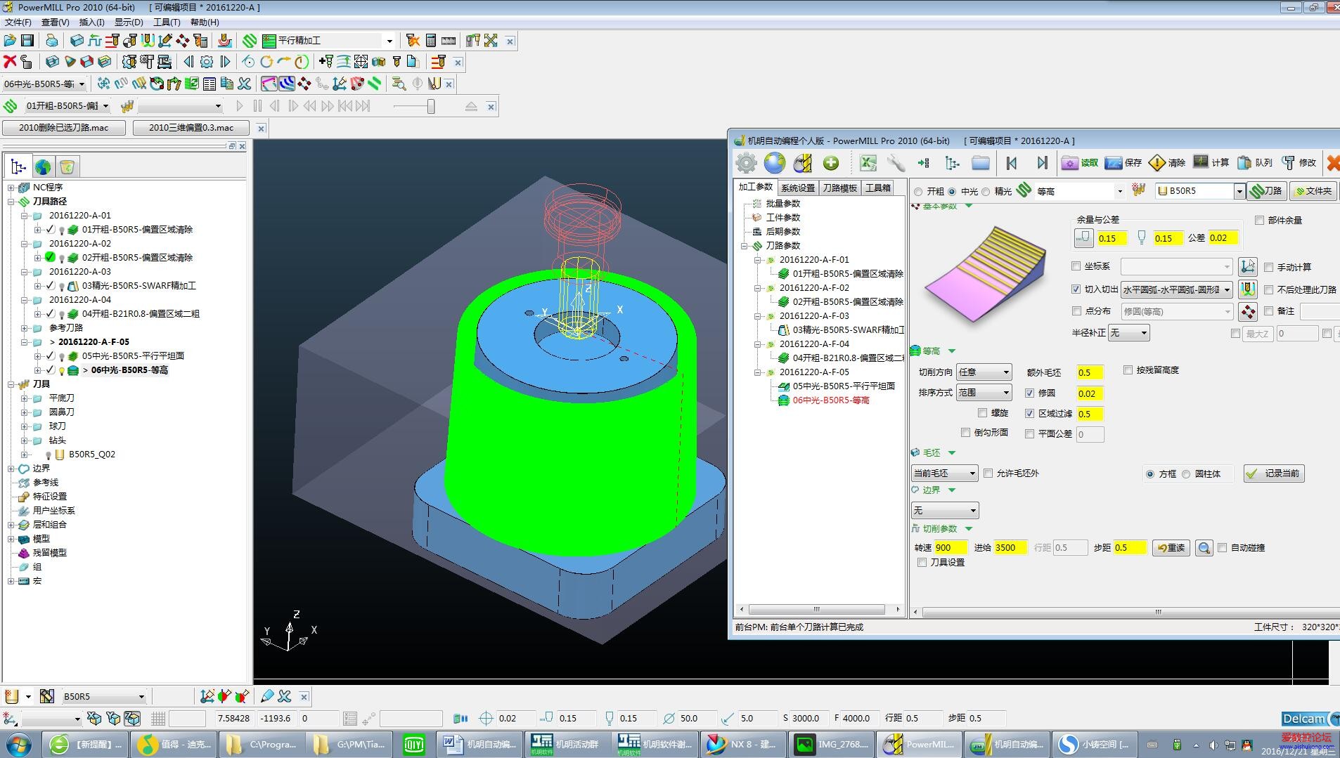The width and height of the screenshot is (1340, 758).
Task: Click the Excel export icon
Action: [868, 163]
